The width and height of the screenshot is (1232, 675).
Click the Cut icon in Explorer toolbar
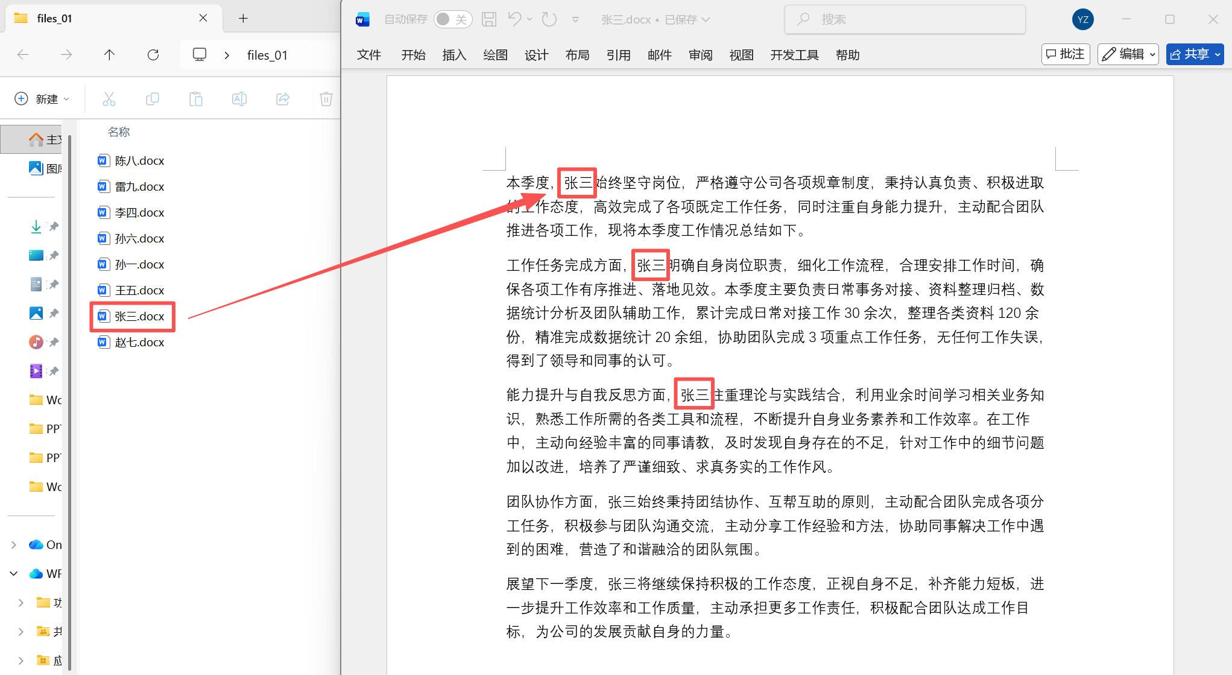[x=109, y=98]
